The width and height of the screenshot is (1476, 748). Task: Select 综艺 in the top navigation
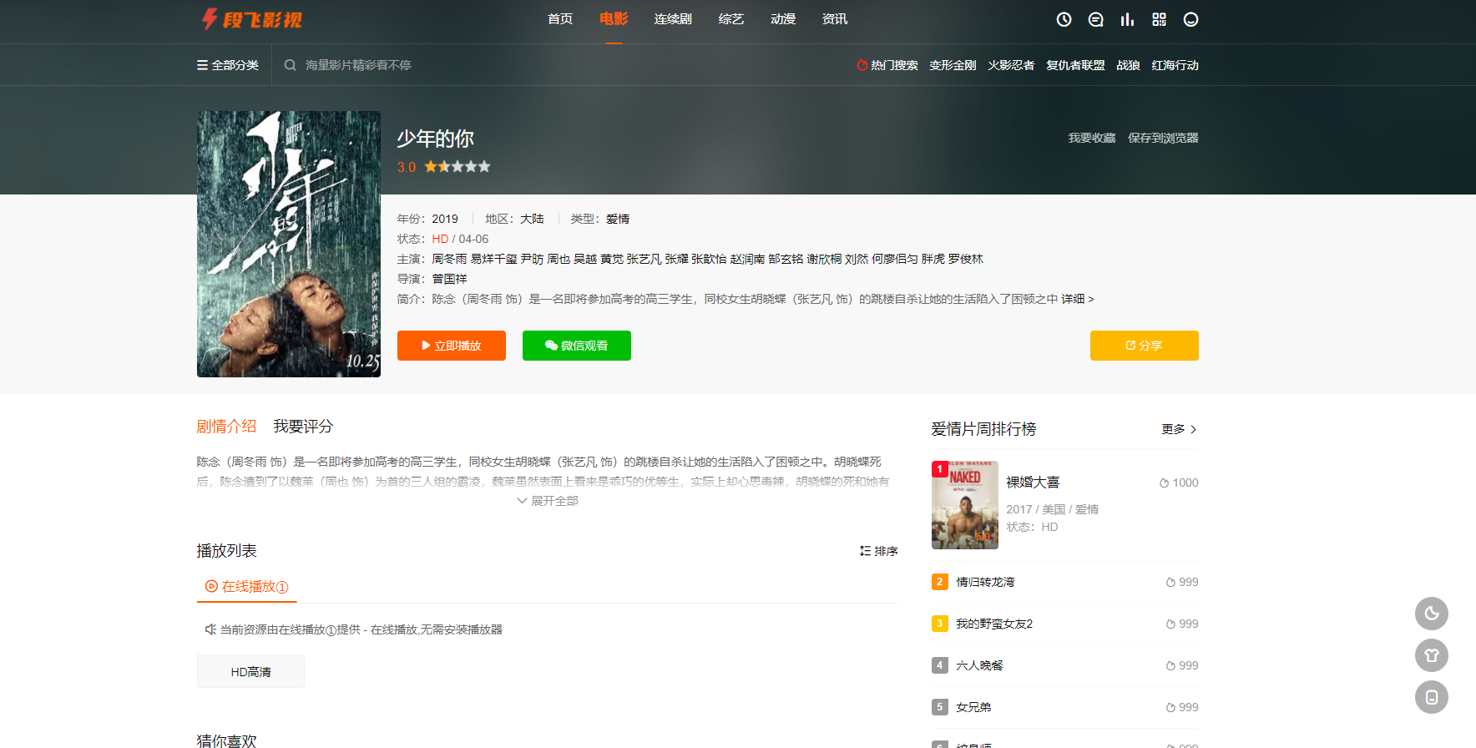point(731,19)
